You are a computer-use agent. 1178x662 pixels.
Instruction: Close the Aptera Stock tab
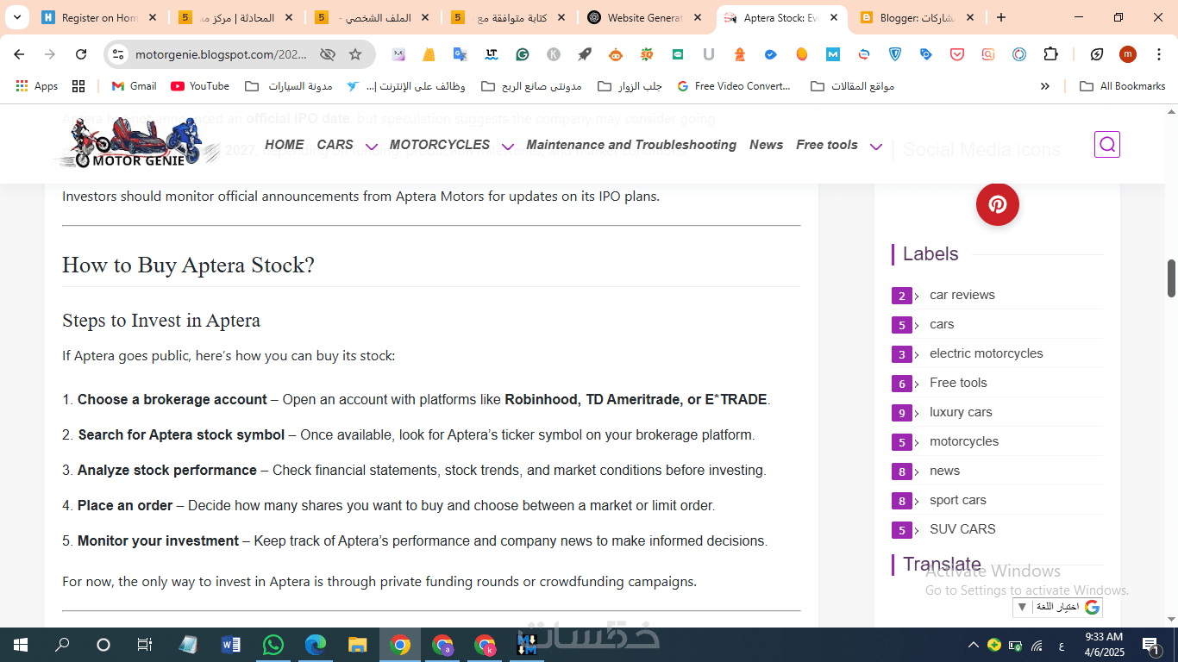tap(834, 17)
